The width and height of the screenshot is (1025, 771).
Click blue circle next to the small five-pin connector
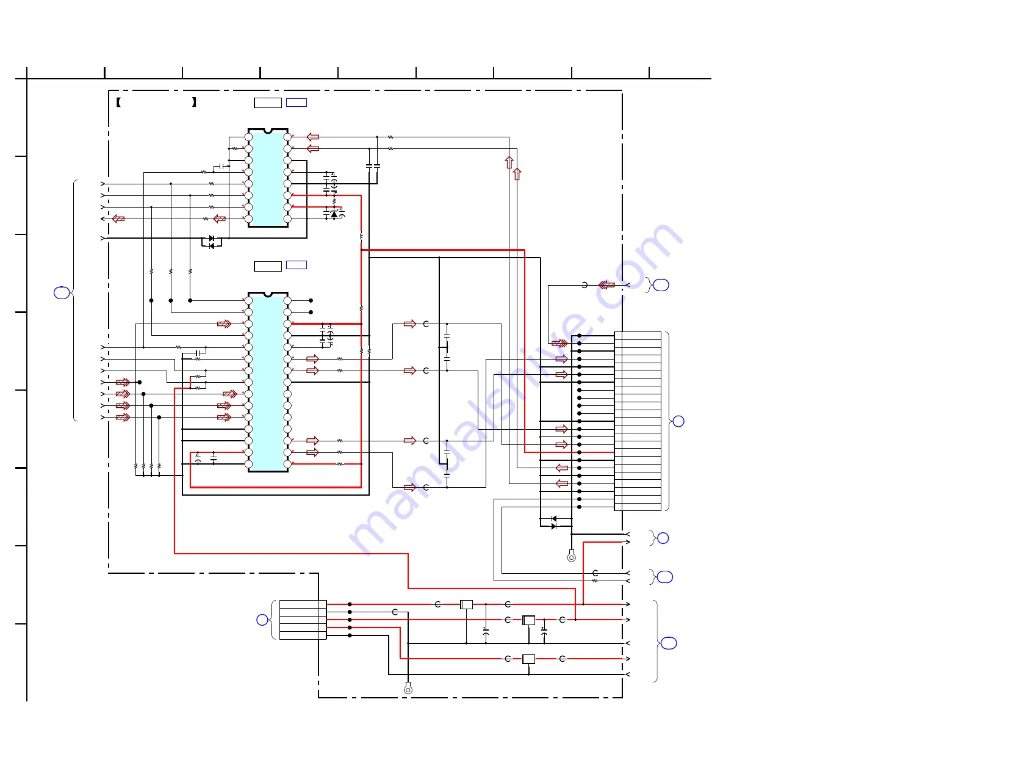click(262, 620)
